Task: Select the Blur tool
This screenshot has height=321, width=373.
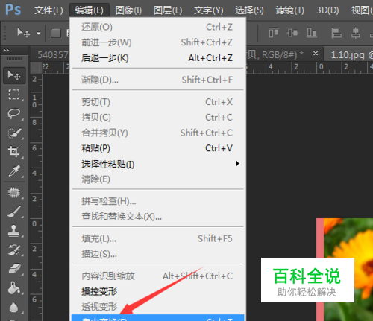Action: 14,307
